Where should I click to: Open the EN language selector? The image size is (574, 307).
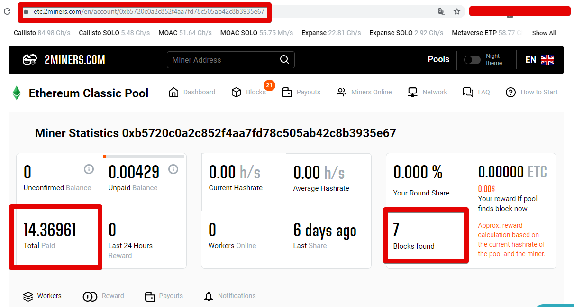pos(539,60)
